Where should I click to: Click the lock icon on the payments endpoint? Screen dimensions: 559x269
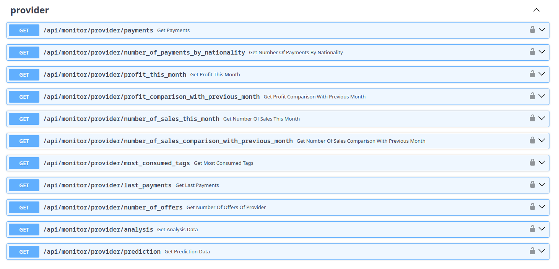coord(533,30)
